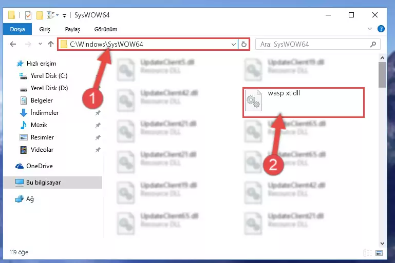
Task: Switch to details view using the status bar icon
Action: (x=368, y=253)
